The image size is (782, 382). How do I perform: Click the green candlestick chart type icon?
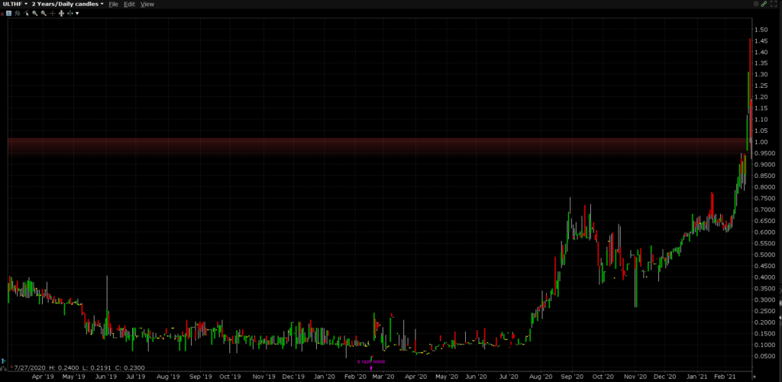18,14
